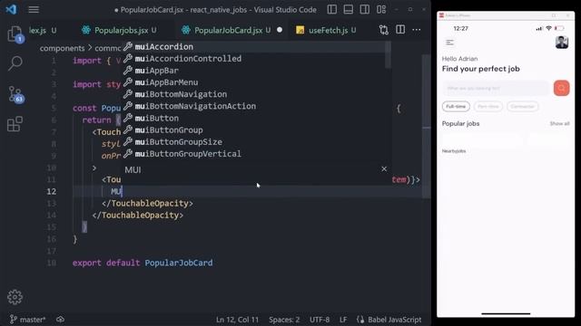Click Spaces: 2 indentation status entry

284,320
